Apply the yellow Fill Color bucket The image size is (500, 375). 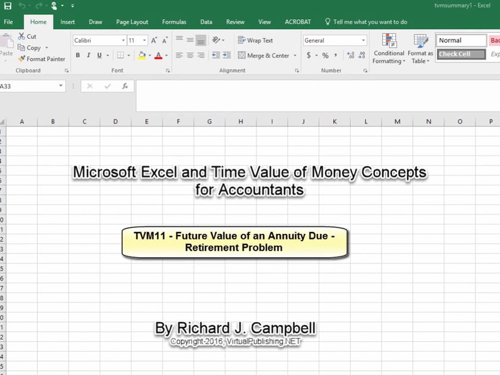pos(142,55)
